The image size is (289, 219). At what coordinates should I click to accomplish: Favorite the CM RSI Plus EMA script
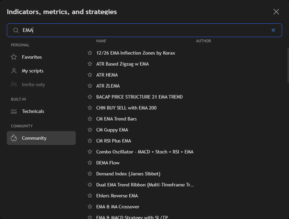90,141
